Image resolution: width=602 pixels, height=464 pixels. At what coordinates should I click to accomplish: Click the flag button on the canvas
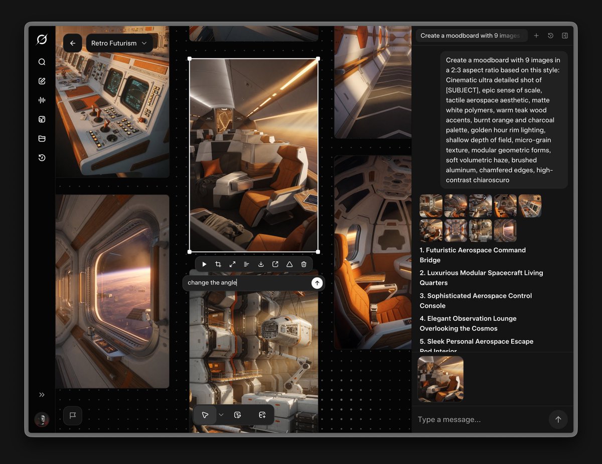click(73, 416)
